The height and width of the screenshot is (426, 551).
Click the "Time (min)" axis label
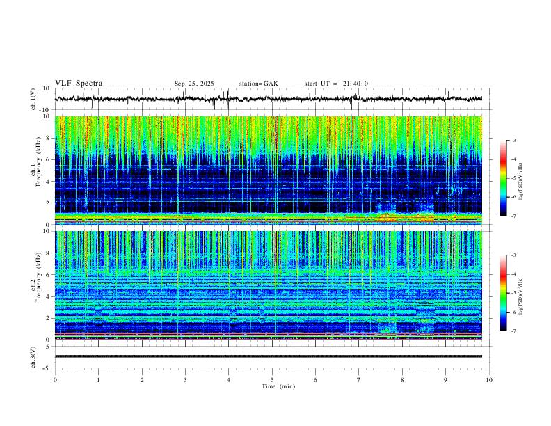coord(278,386)
